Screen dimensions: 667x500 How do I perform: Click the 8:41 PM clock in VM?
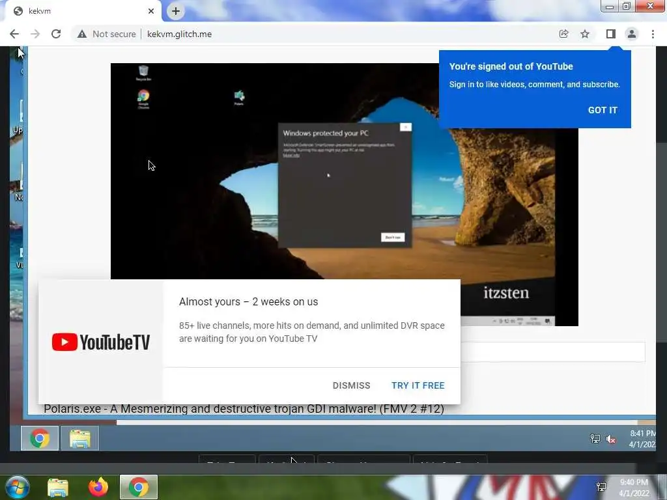coord(642,439)
